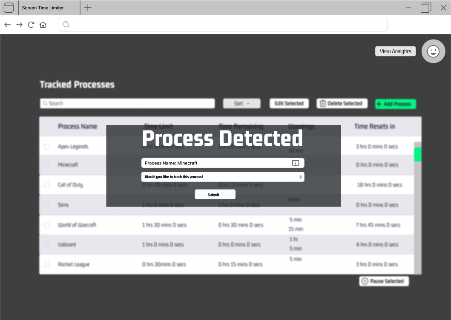Click Rocket League's '0 hrs 30mins 0 secs' limit
Viewport: 451px width, 320px height.
pyautogui.click(x=164, y=264)
